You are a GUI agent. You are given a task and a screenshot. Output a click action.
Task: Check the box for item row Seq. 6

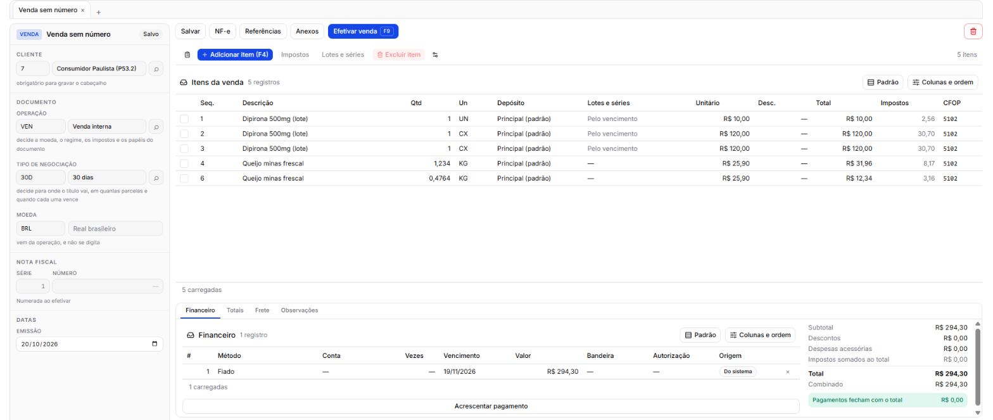click(x=184, y=178)
